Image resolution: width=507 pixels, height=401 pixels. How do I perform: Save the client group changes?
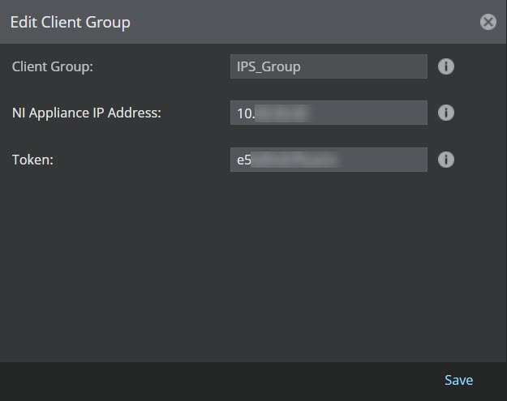(x=458, y=380)
